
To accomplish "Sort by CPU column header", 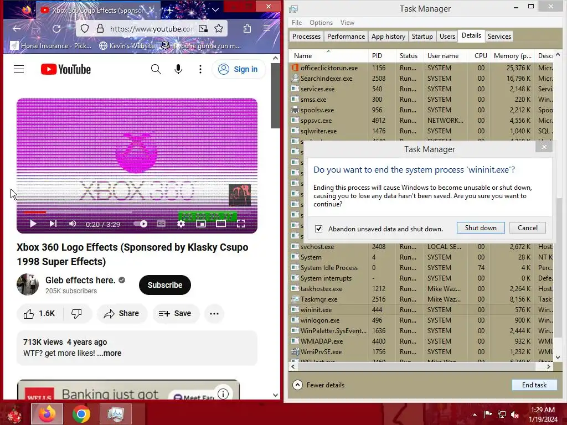I will click(x=480, y=56).
